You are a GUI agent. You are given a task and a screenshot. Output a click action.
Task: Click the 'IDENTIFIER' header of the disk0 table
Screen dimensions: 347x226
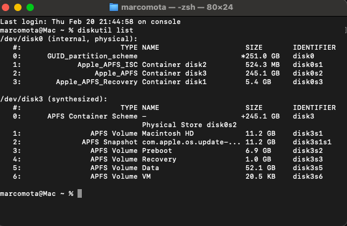tap(314, 47)
